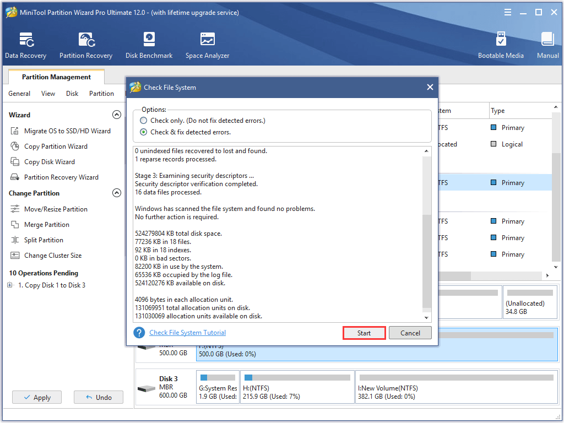Image resolution: width=564 pixels, height=423 pixels.
Task: Open the Bootable Media creator
Action: [501, 44]
